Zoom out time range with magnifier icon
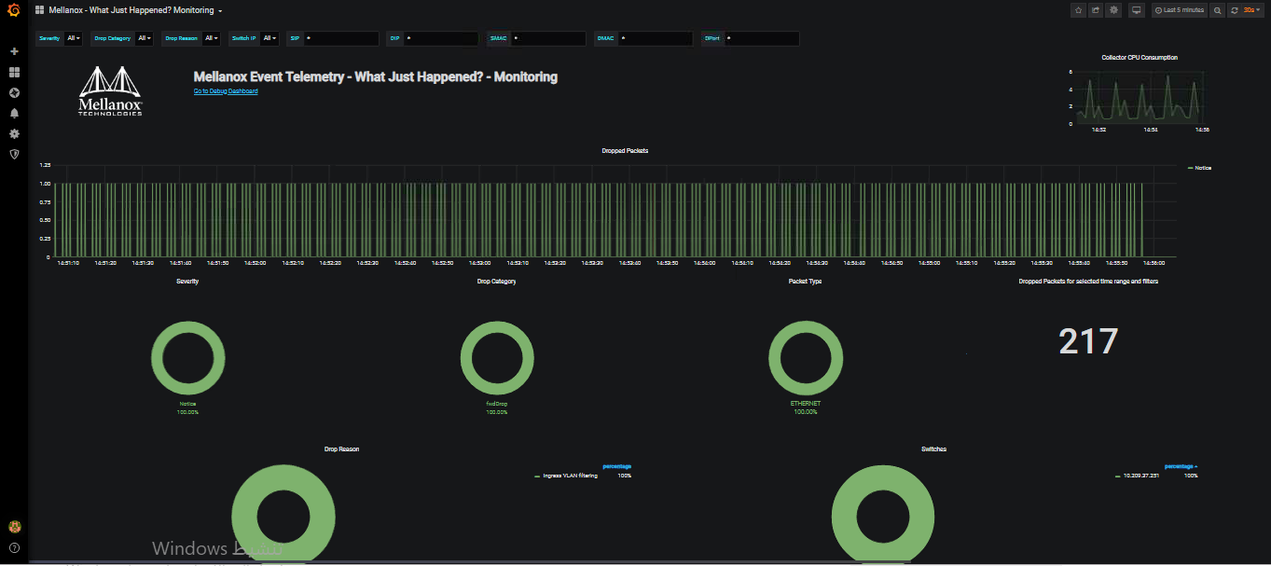 pyautogui.click(x=1217, y=10)
